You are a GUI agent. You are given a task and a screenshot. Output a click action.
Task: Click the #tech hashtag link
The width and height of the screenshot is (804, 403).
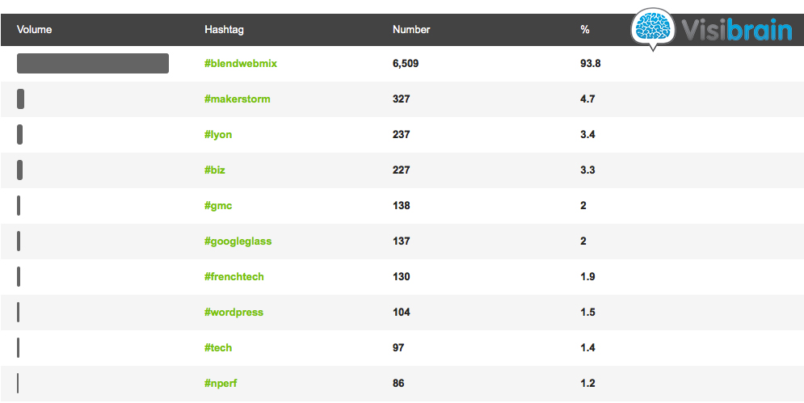(x=218, y=348)
